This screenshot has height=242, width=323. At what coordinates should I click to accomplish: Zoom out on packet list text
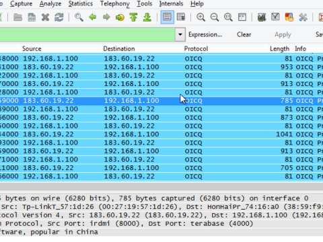(215, 17)
